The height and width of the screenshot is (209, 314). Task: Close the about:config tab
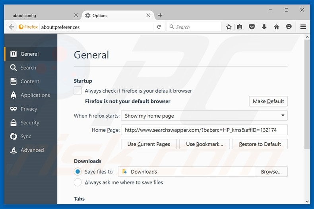point(76,15)
